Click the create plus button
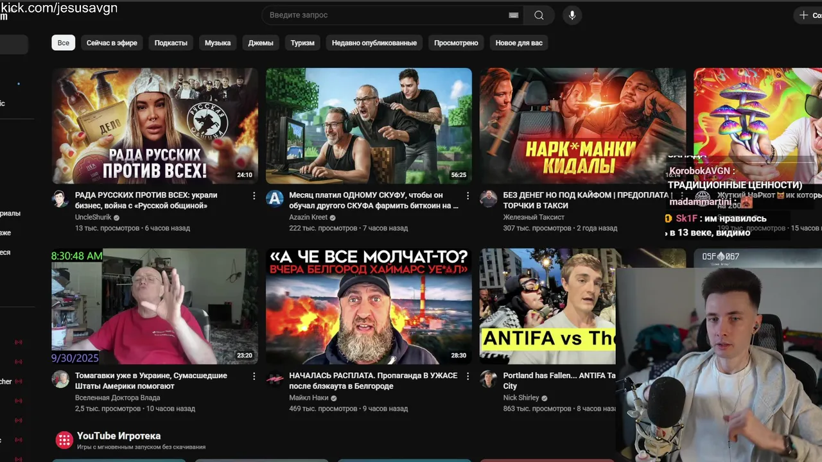The height and width of the screenshot is (462, 822). [x=808, y=15]
